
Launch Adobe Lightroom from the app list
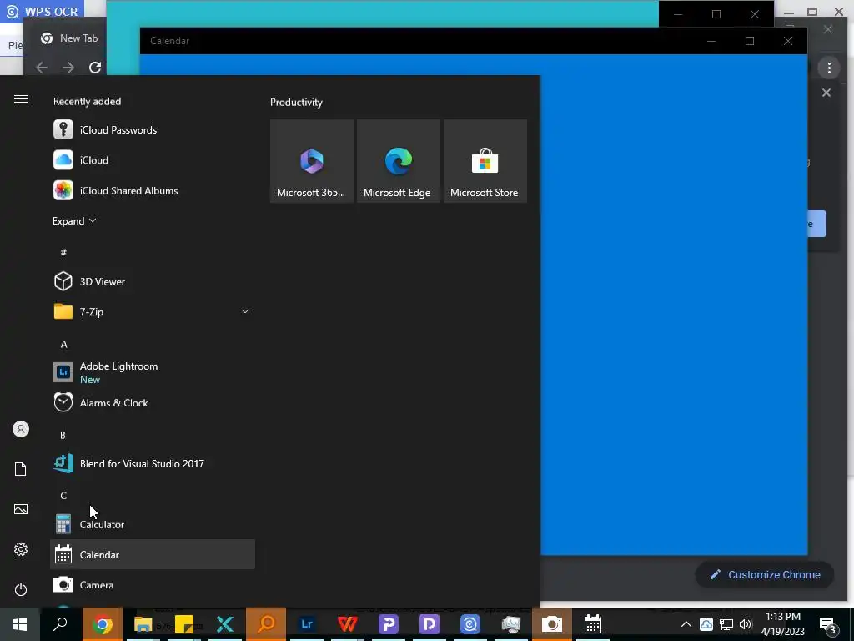point(153,372)
